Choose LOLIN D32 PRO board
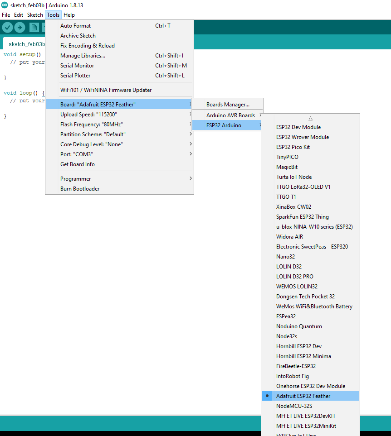The image size is (391, 436). pyautogui.click(x=311, y=277)
